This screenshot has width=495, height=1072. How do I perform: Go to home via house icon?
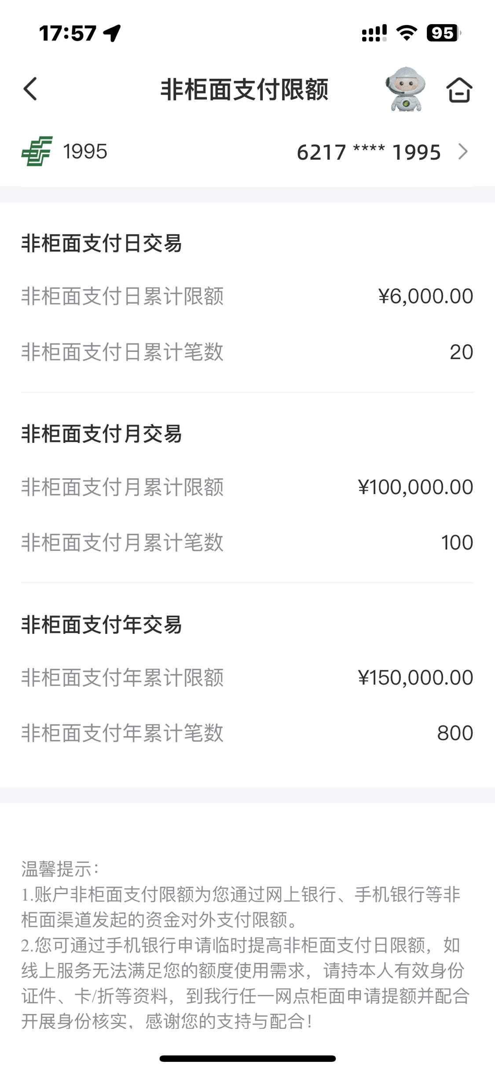point(459,90)
